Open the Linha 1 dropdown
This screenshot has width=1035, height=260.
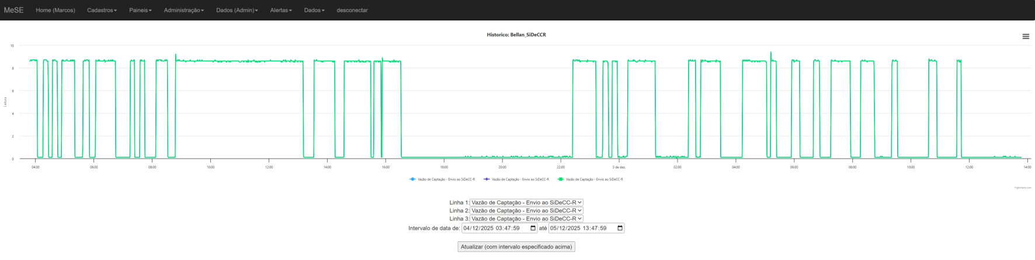click(x=526, y=202)
